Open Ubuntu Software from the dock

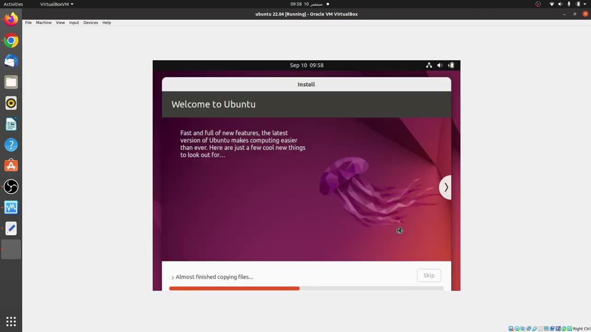click(x=11, y=166)
